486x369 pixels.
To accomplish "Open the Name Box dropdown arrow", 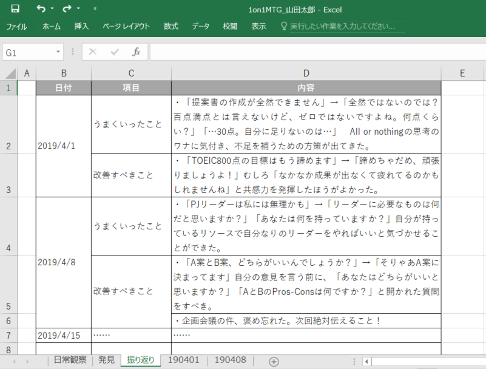I will click(58, 52).
